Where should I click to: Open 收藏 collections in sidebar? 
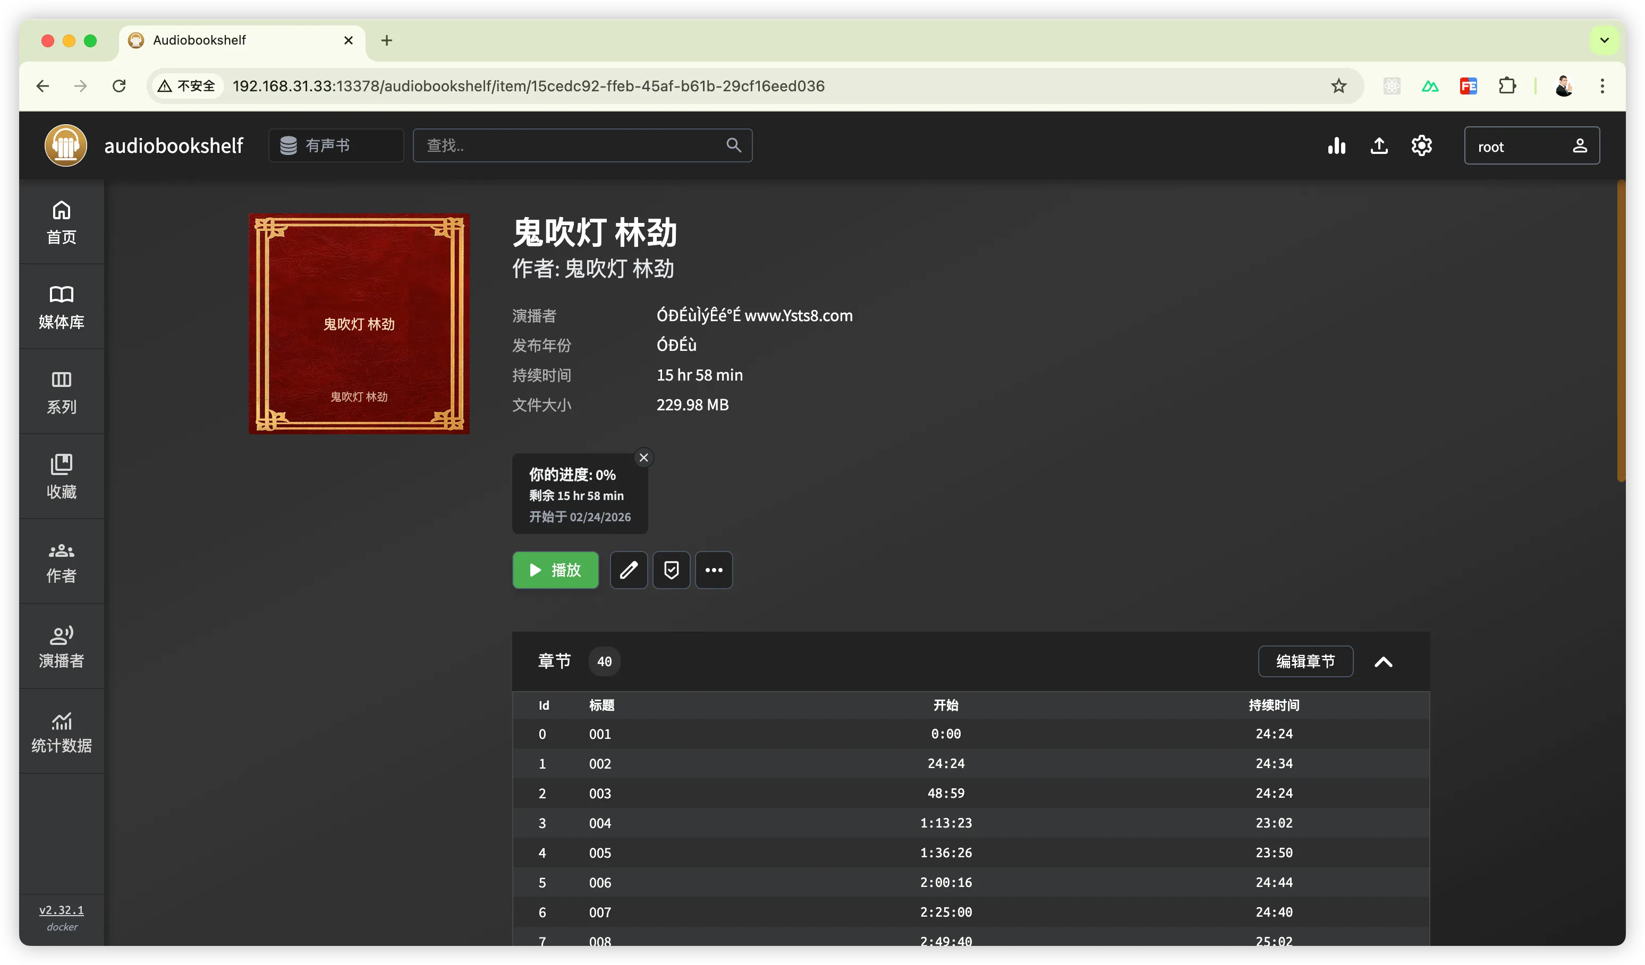click(x=61, y=477)
